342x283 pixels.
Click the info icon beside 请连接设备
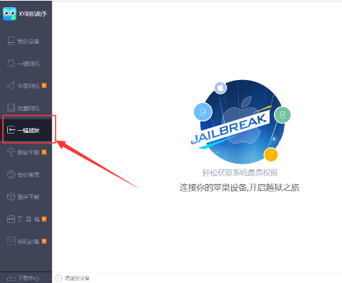[59, 278]
